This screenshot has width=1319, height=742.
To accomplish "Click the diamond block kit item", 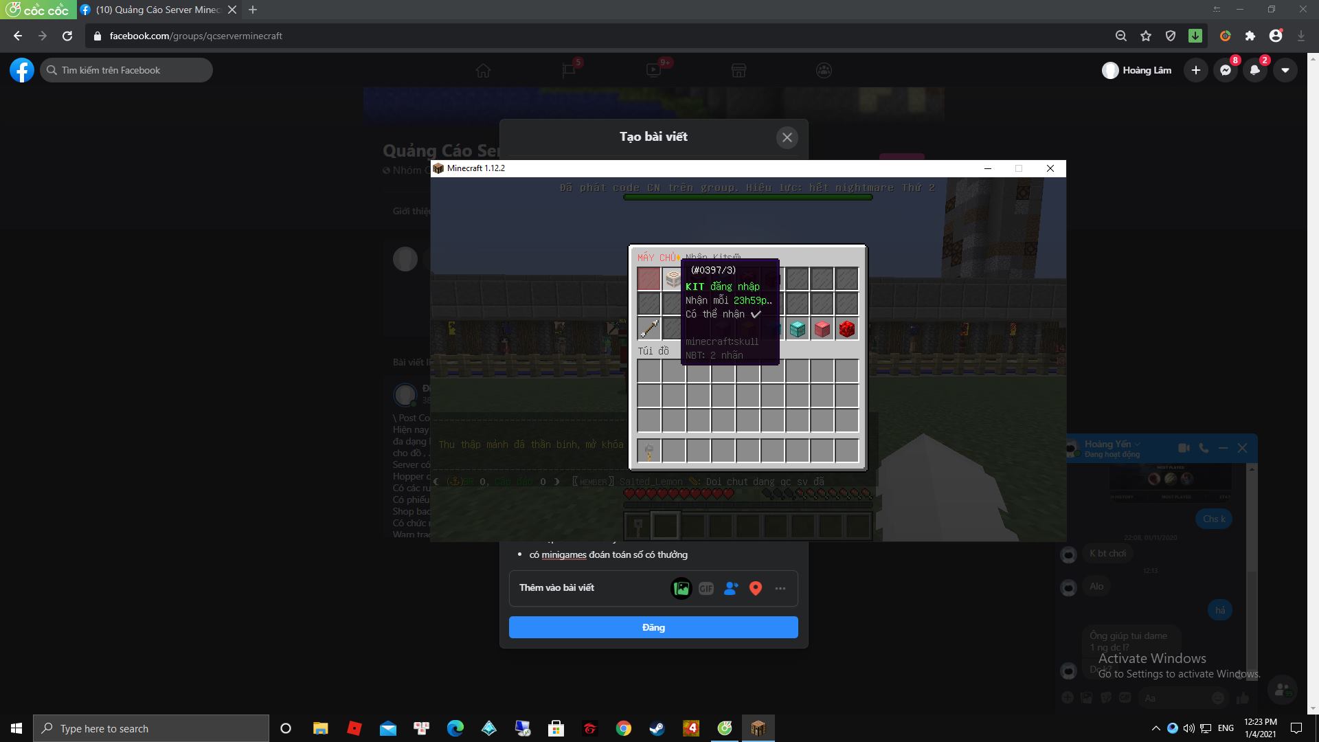I will point(797,329).
